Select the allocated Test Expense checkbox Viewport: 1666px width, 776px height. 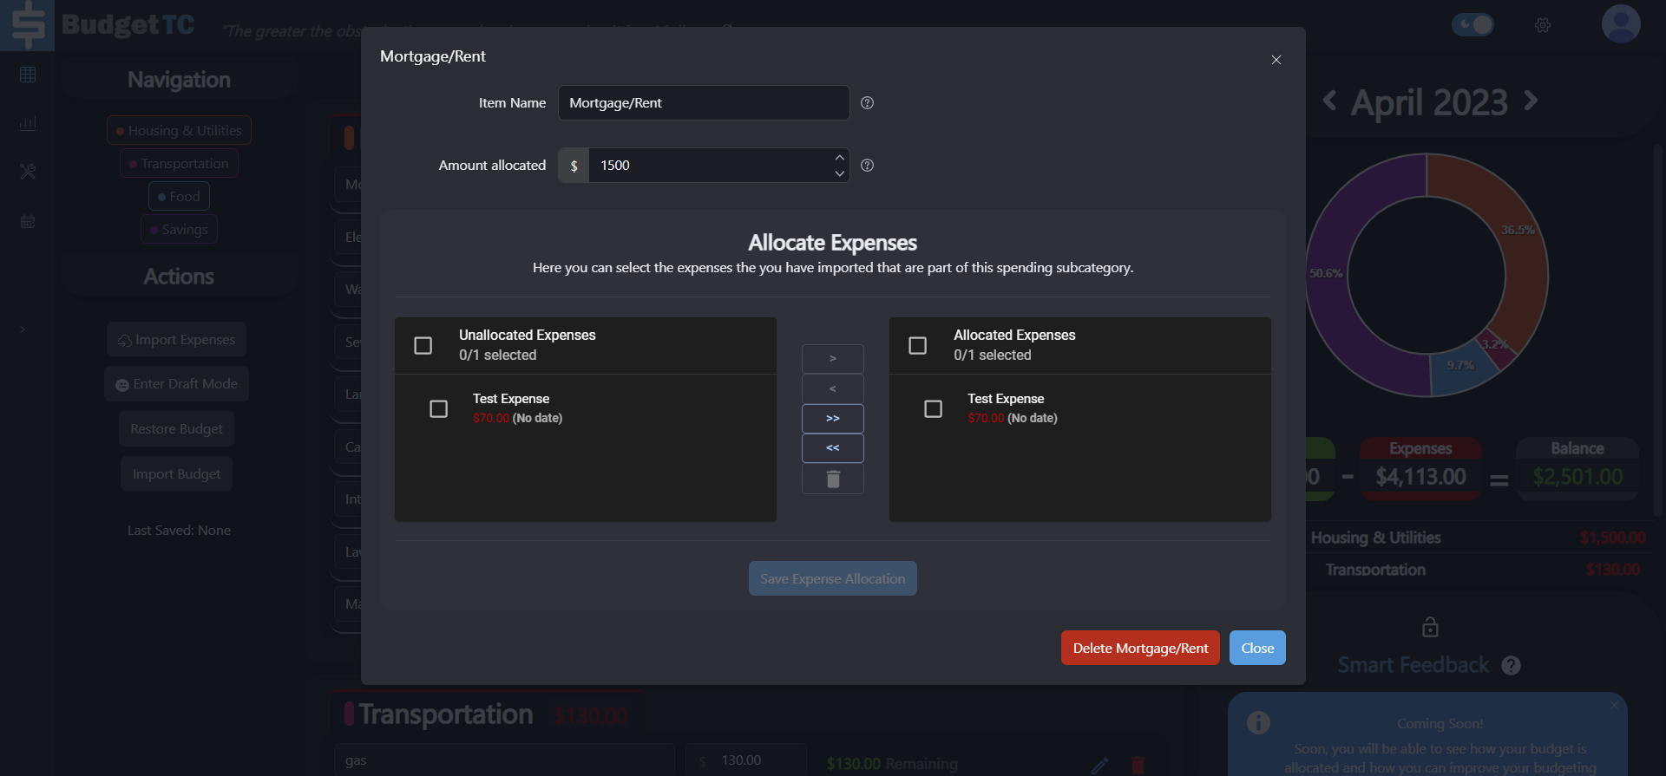coord(934,408)
